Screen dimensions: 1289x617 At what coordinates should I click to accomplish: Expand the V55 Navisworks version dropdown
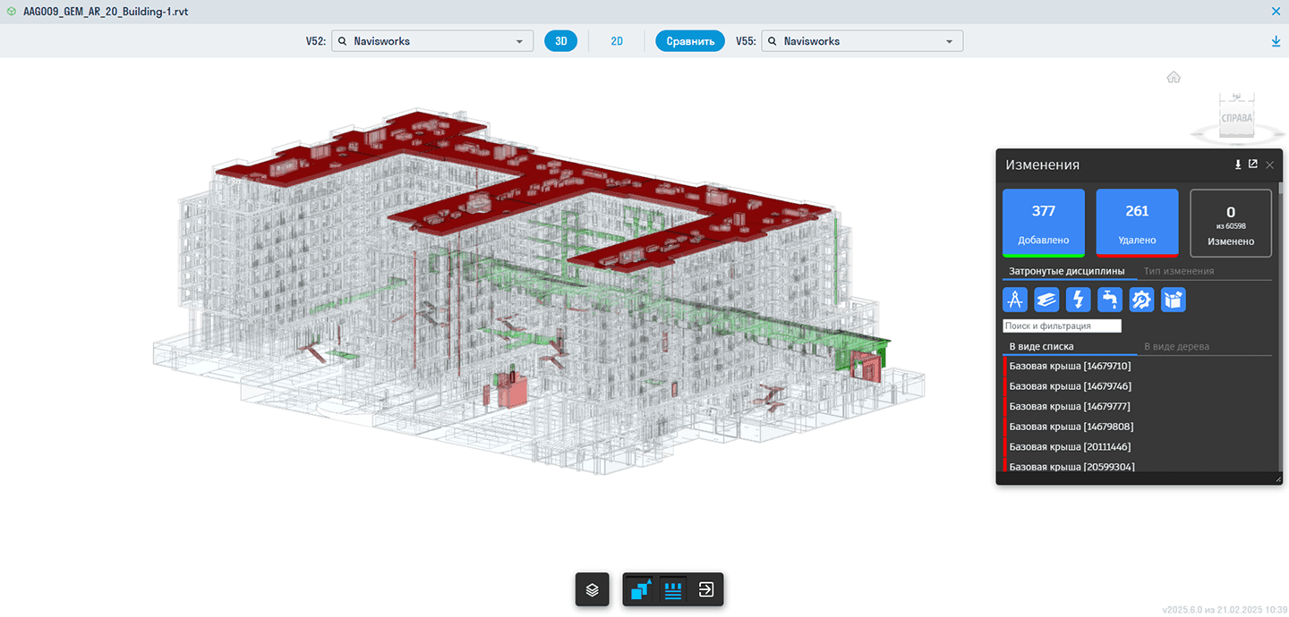pos(862,41)
